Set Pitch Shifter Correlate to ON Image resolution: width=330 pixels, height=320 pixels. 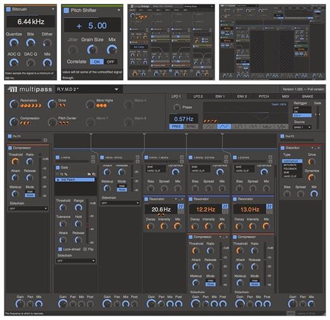click(x=96, y=62)
